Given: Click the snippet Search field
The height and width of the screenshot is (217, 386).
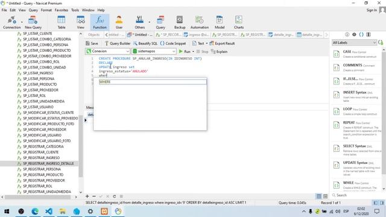Looking at the screenshot, I should [357, 195].
